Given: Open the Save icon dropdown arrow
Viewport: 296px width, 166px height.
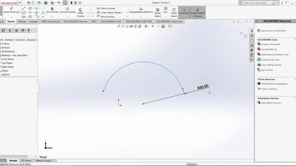Looking at the screenshot, I should click(x=49, y=3).
